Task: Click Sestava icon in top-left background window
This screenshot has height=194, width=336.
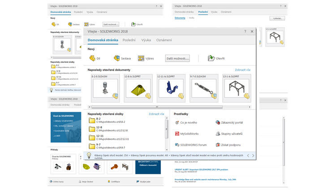Action: pos(70,25)
